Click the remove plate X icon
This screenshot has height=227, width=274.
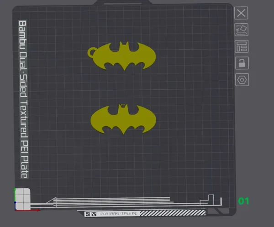click(241, 13)
